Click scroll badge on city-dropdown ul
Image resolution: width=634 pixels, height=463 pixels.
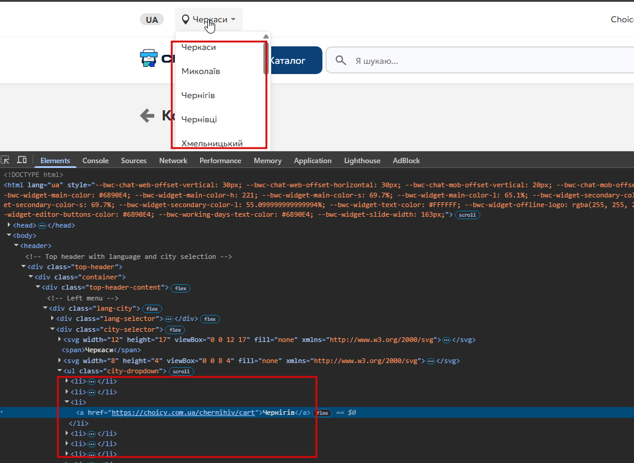tap(181, 371)
